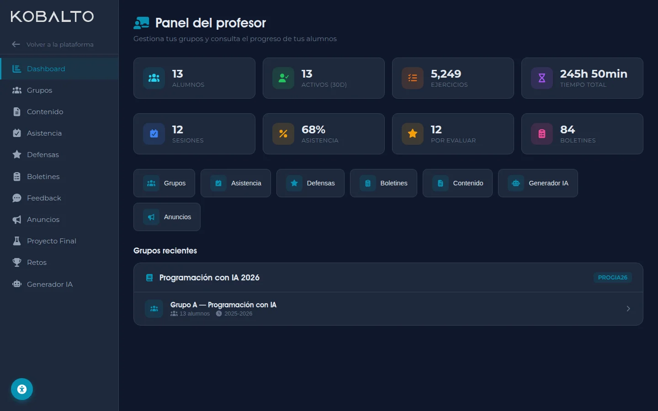The image size is (658, 411).
Task: Open Boletines in the sidebar
Action: coord(59,177)
